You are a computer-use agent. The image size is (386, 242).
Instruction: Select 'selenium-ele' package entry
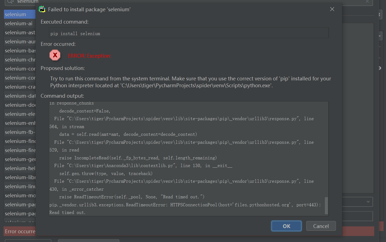pyautogui.click(x=19, y=114)
